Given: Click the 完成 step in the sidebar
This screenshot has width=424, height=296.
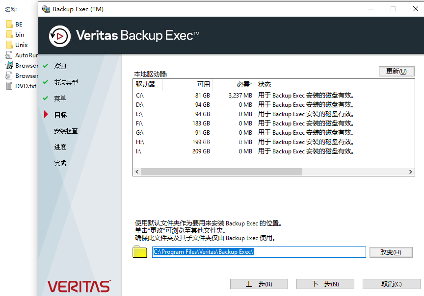Looking at the screenshot, I should tap(60, 163).
